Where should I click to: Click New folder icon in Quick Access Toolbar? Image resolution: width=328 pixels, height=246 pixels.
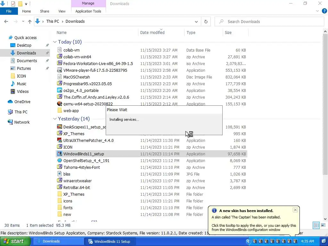[20, 4]
